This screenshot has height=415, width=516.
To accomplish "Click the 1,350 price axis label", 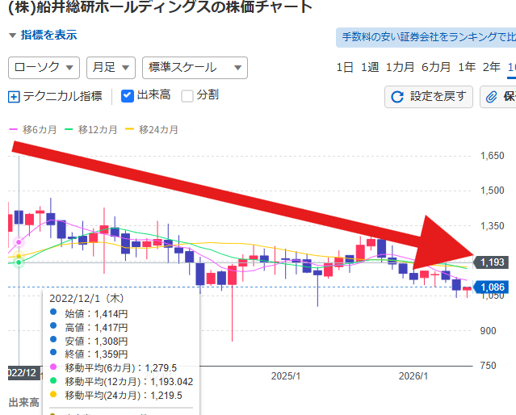I will click(492, 226).
